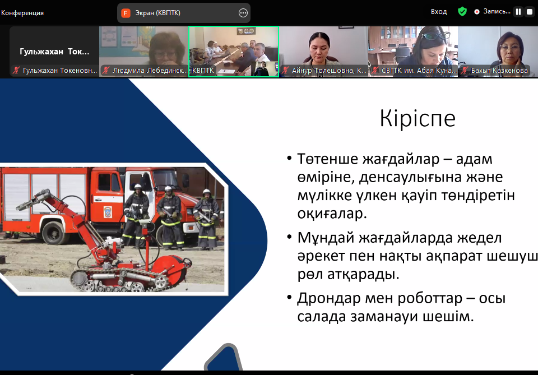Click the green security shield icon

pyautogui.click(x=462, y=12)
